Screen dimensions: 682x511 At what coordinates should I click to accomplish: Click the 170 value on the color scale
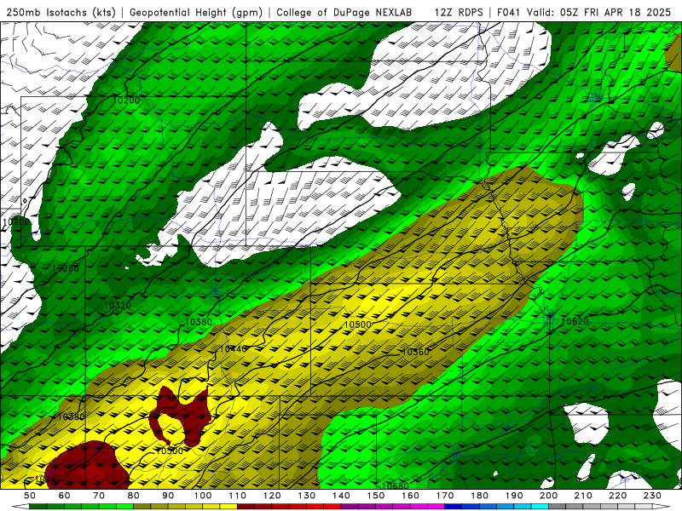coord(445,496)
